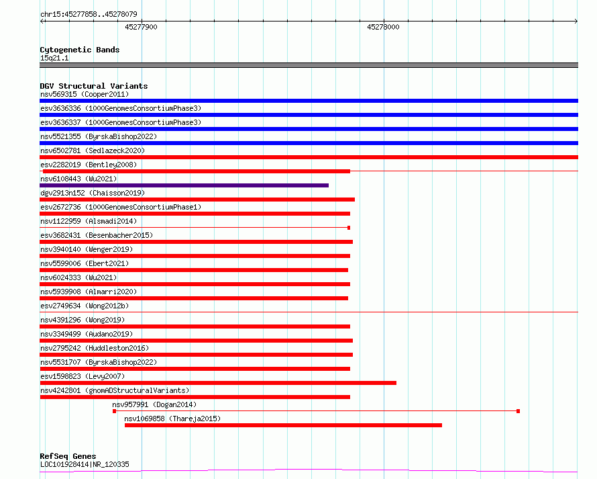Viewport: 597px width, 479px height.
Task: Click the thick red bar of esv2282019
Action: click(x=197, y=171)
